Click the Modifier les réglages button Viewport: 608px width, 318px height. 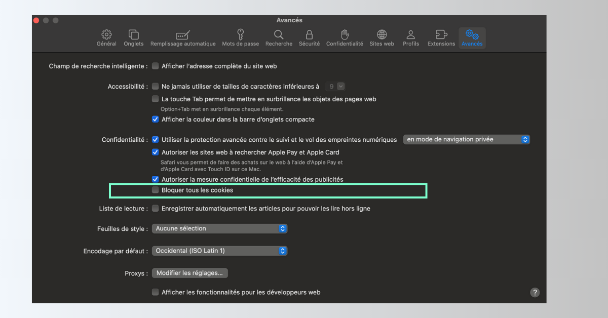point(189,273)
